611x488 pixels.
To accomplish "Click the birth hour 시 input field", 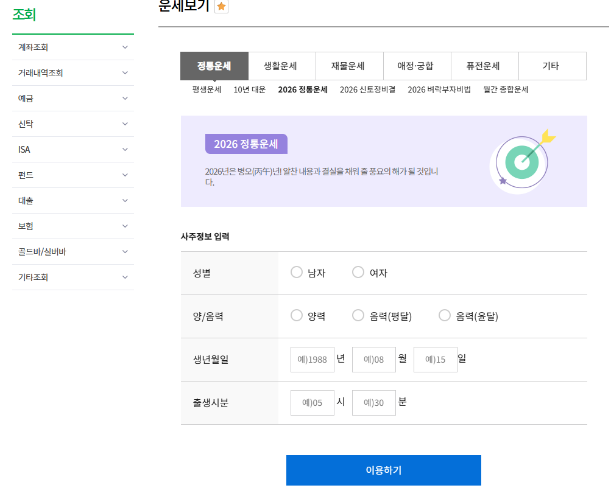I will (x=312, y=402).
